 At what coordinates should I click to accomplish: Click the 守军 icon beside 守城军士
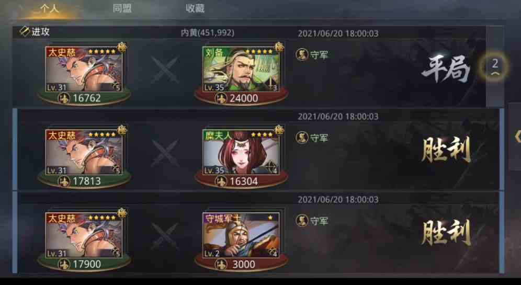[302, 221]
